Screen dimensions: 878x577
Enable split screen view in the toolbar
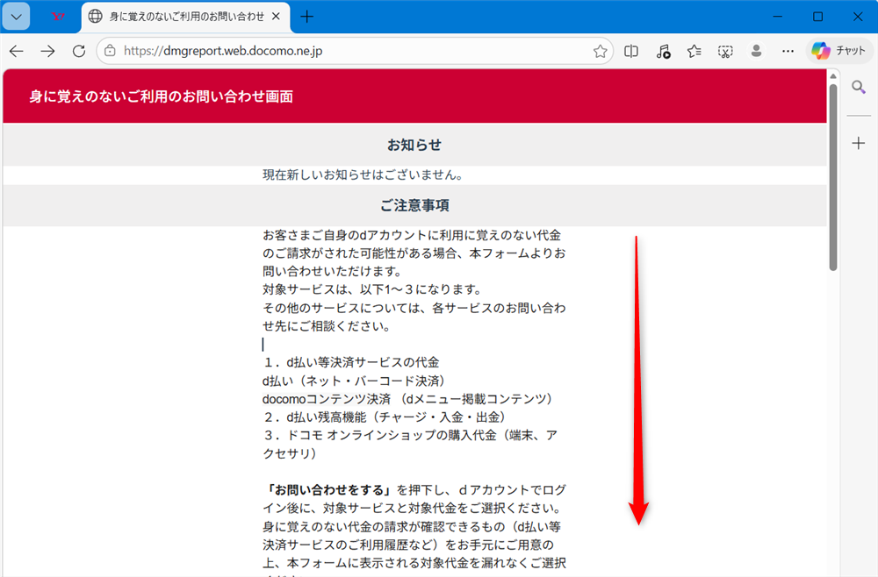point(630,51)
